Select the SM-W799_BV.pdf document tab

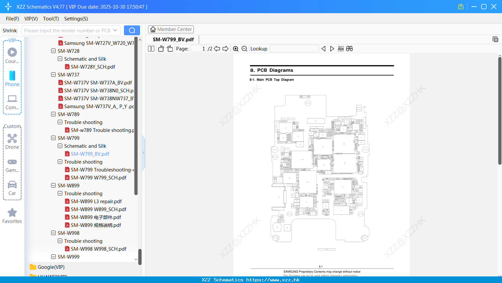coord(173,39)
